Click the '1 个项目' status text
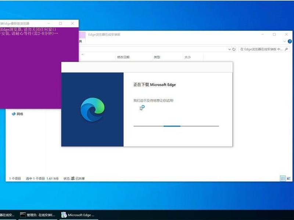294x220 pixels. (x=15, y=179)
